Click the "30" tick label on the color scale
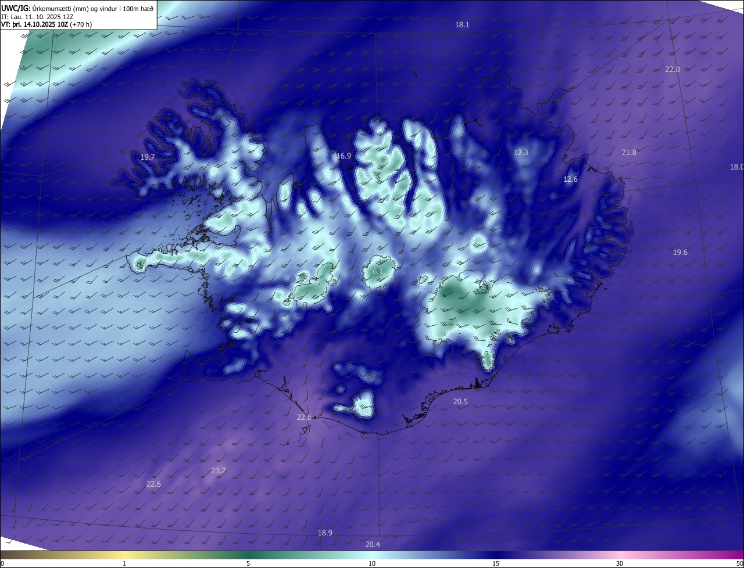Image resolution: width=744 pixels, height=568 pixels. [x=620, y=563]
